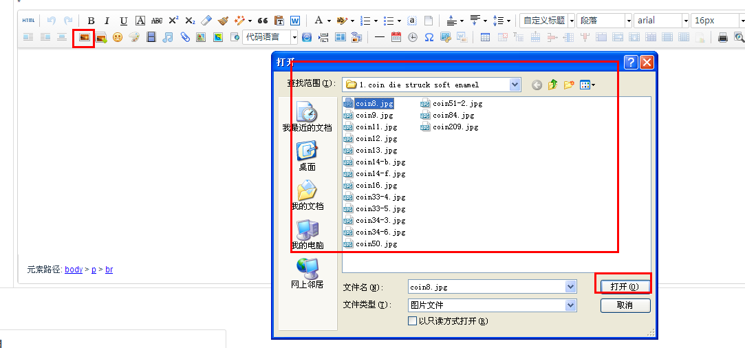Go to 桌面 desktop location
Image resolution: width=745 pixels, height=348 pixels.
(x=307, y=156)
